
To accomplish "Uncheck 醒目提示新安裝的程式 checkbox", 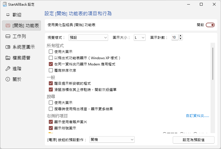I will pyautogui.click(x=51, y=83).
